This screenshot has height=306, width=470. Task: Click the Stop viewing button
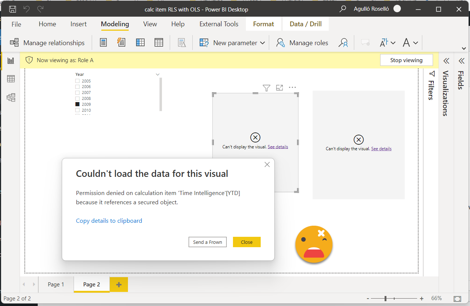(x=406, y=60)
